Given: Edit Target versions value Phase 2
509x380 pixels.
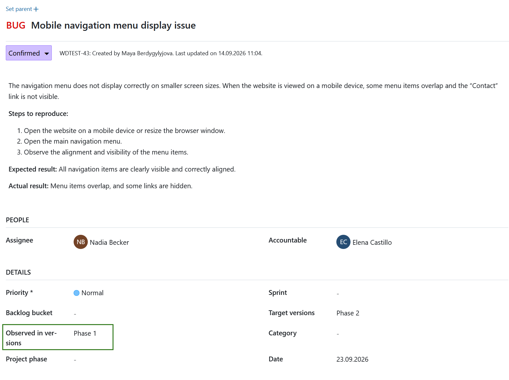Looking at the screenshot, I should [x=348, y=313].
